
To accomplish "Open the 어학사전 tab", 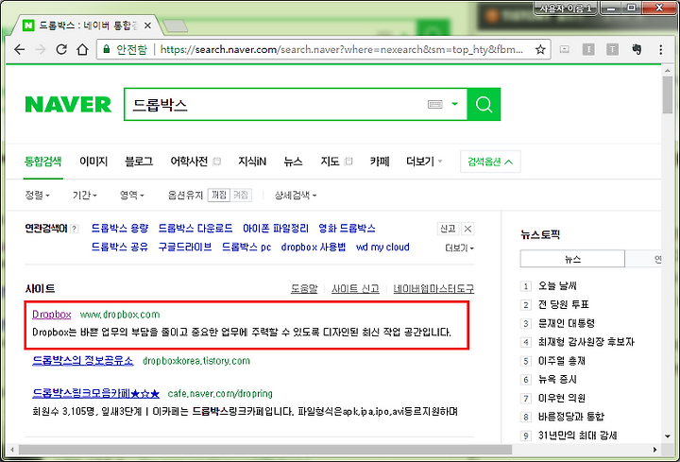I will click(x=189, y=162).
